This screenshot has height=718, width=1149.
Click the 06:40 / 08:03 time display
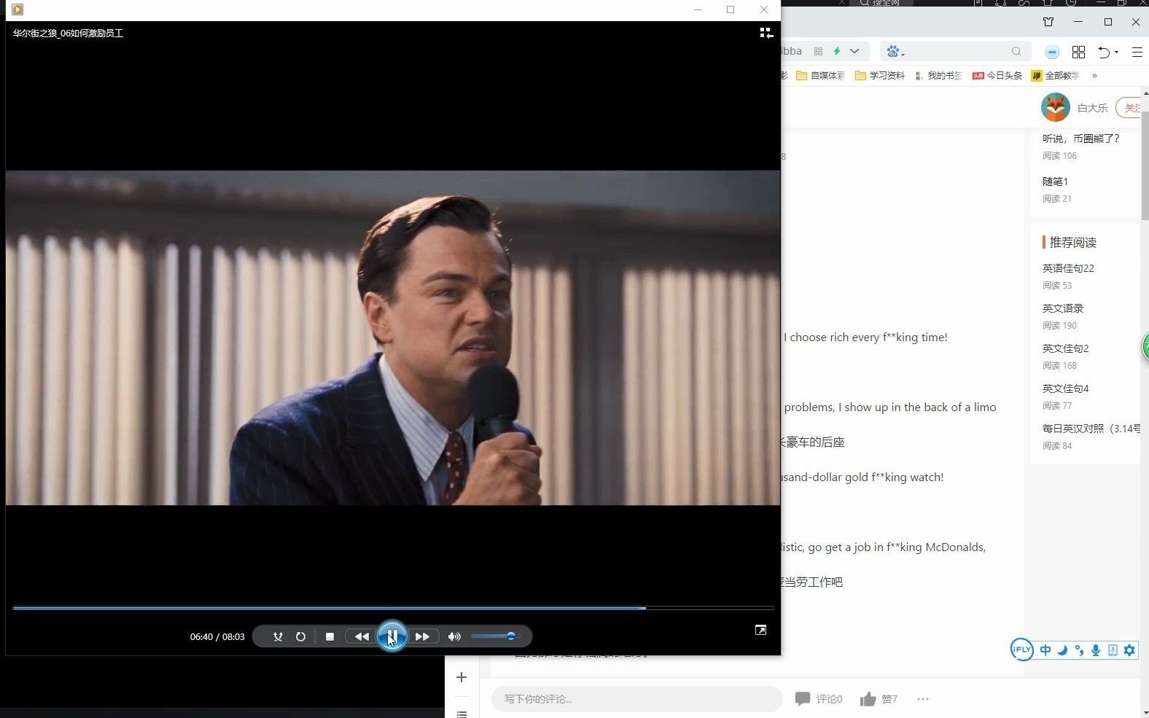[x=217, y=636]
